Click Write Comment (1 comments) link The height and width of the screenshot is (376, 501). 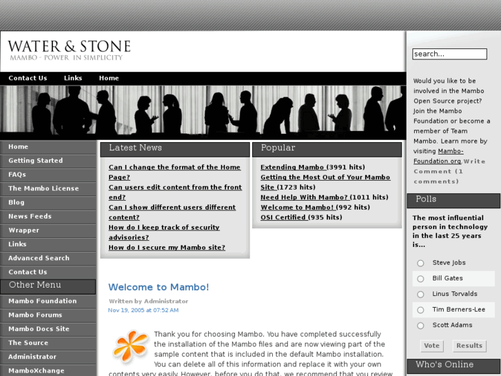pyautogui.click(x=449, y=172)
